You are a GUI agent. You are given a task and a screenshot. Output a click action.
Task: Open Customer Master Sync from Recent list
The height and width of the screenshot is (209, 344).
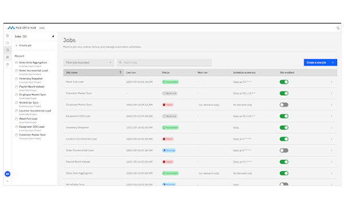[33, 135]
